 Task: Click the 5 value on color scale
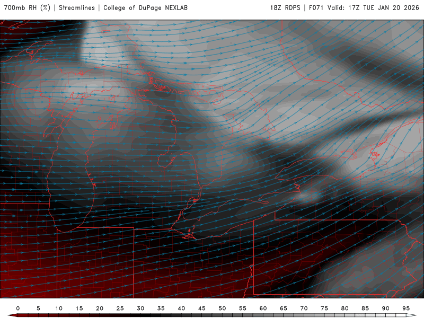tap(38, 308)
